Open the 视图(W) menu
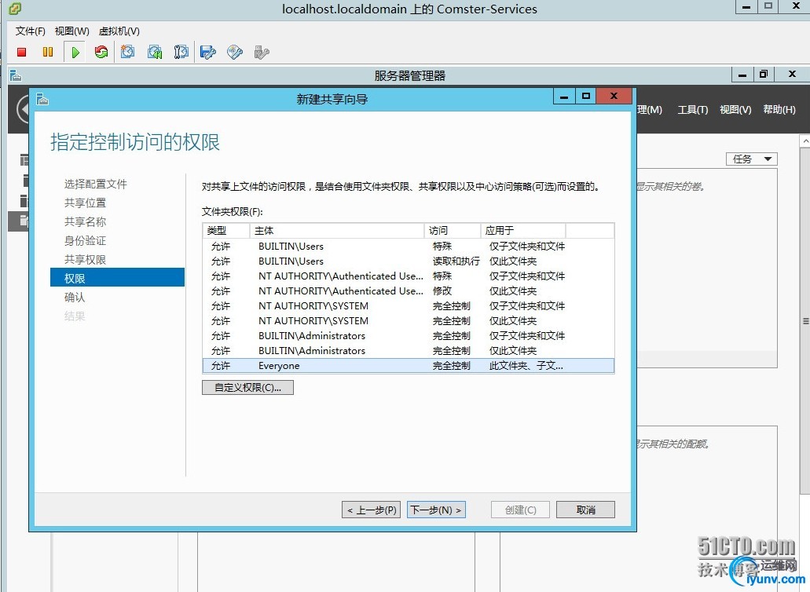 (72, 31)
